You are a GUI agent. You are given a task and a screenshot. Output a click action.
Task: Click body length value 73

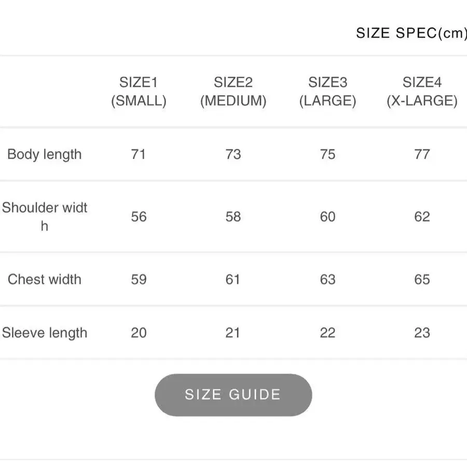pyautogui.click(x=233, y=154)
